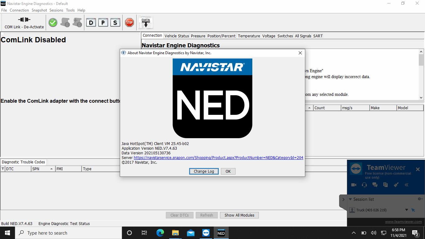Click the TeamViewer taskbar icon
This screenshot has width=425, height=239.
tap(206, 233)
